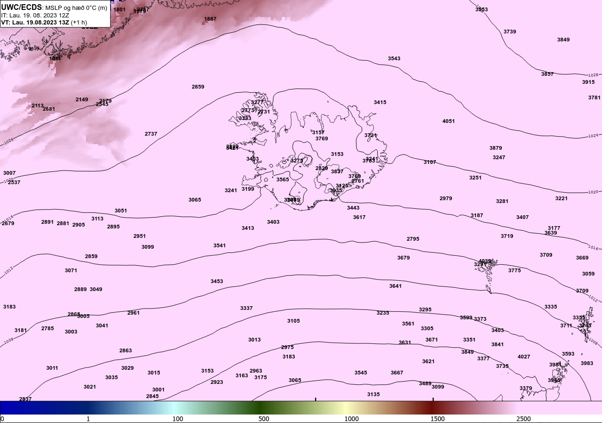Click the map value 3781
Screen dimensions: 602x423
(x=594, y=98)
